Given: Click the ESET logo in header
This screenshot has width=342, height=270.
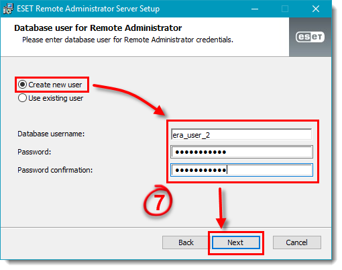Looking at the screenshot, I should click(x=310, y=37).
